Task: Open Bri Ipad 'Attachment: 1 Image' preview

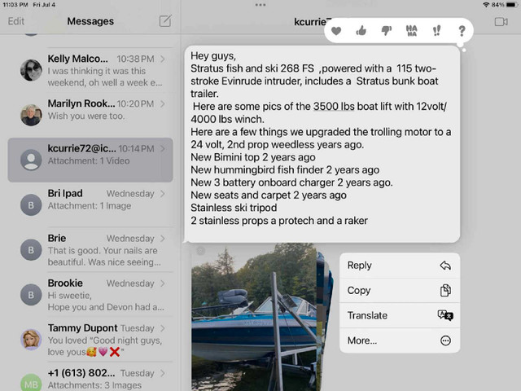Action: (x=90, y=206)
